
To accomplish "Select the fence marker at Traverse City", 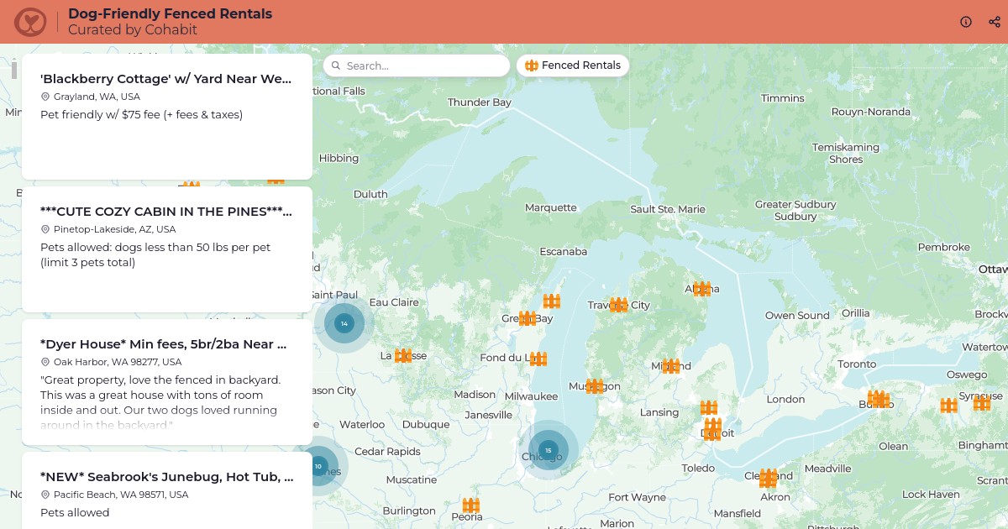I will point(619,305).
